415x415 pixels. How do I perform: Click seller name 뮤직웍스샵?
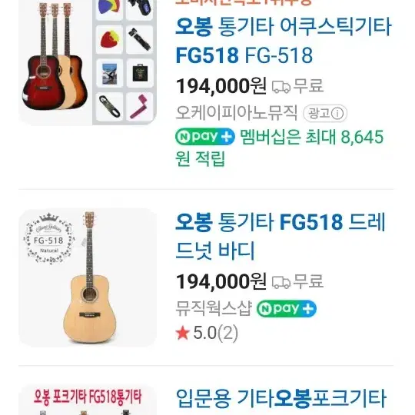[x=214, y=308]
